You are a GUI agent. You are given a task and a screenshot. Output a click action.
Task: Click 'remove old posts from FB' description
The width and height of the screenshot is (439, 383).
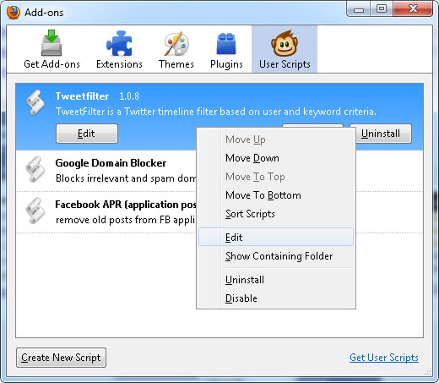pyautogui.click(x=125, y=220)
